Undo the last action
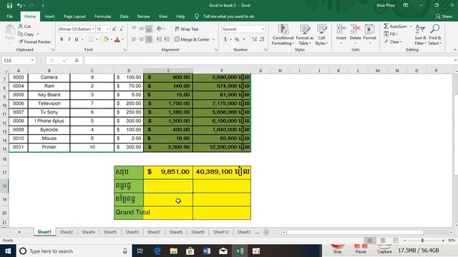458x257 pixels. tap(19, 6)
